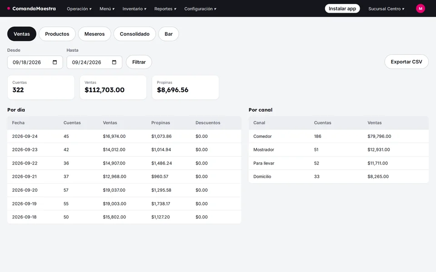Click the Ventas total $112,703.00
436x272 pixels.
point(104,90)
